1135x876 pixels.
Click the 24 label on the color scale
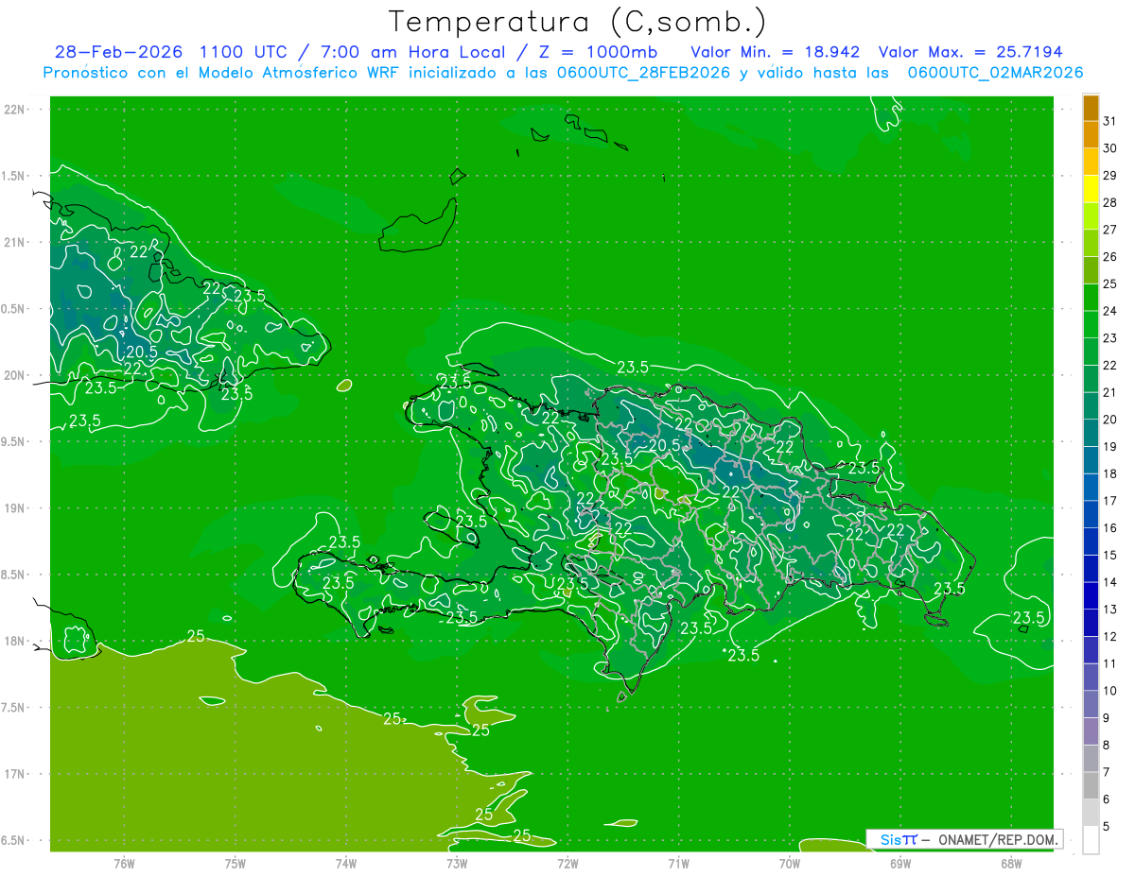click(x=1109, y=311)
